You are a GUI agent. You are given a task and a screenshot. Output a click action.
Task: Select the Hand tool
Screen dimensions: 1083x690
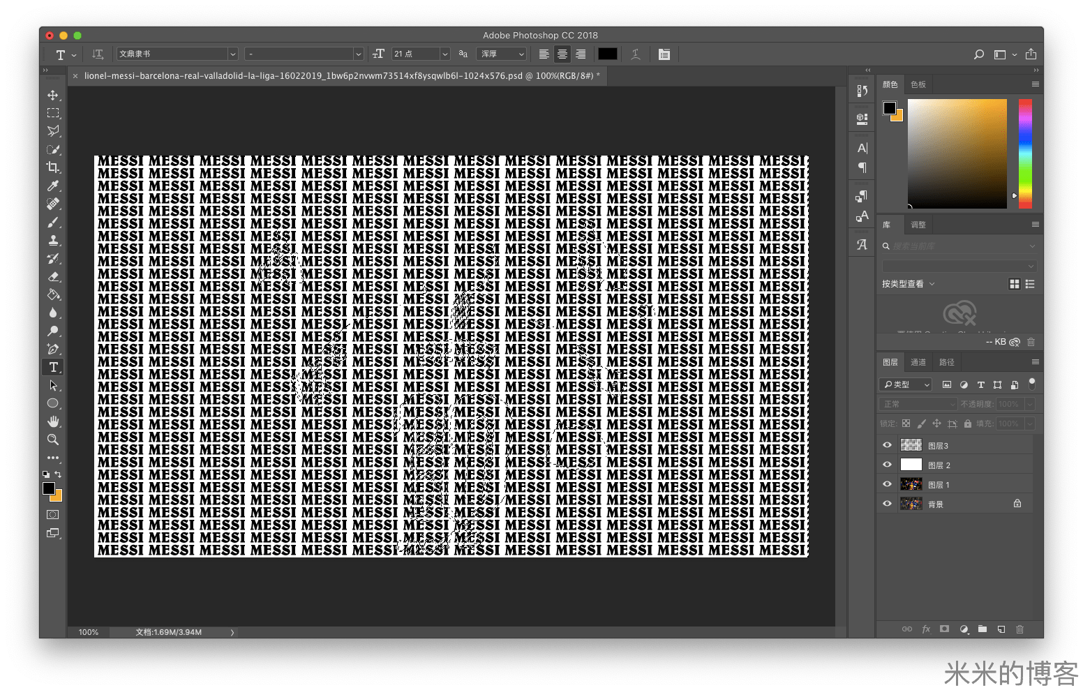point(53,421)
